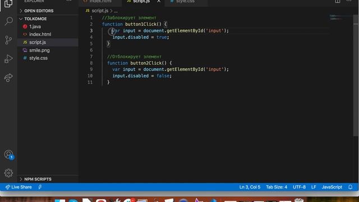
Task: Open the editor more actions ellipsis
Action: pos(349,1)
